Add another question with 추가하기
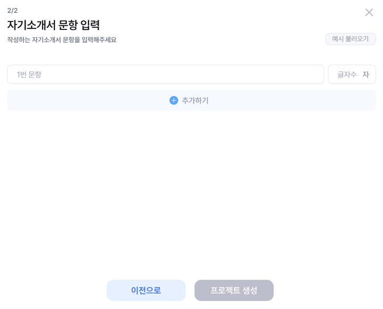 point(191,101)
